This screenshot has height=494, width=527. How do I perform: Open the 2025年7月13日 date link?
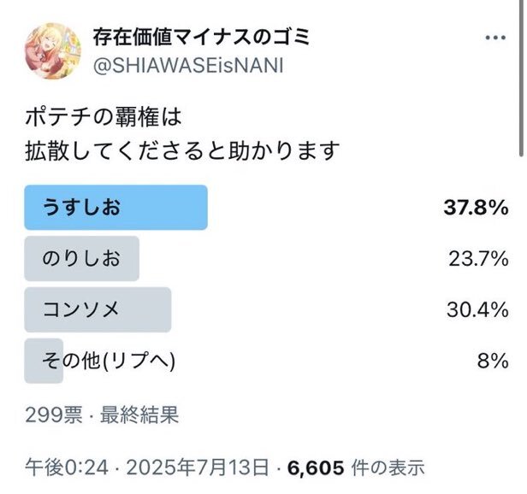[198, 468]
